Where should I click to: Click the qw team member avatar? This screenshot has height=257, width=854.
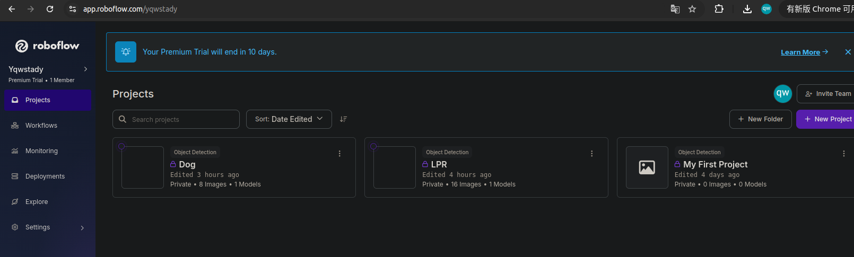click(783, 94)
